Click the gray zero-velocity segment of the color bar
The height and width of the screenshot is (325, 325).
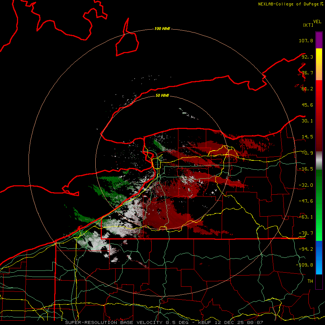coord(319,160)
